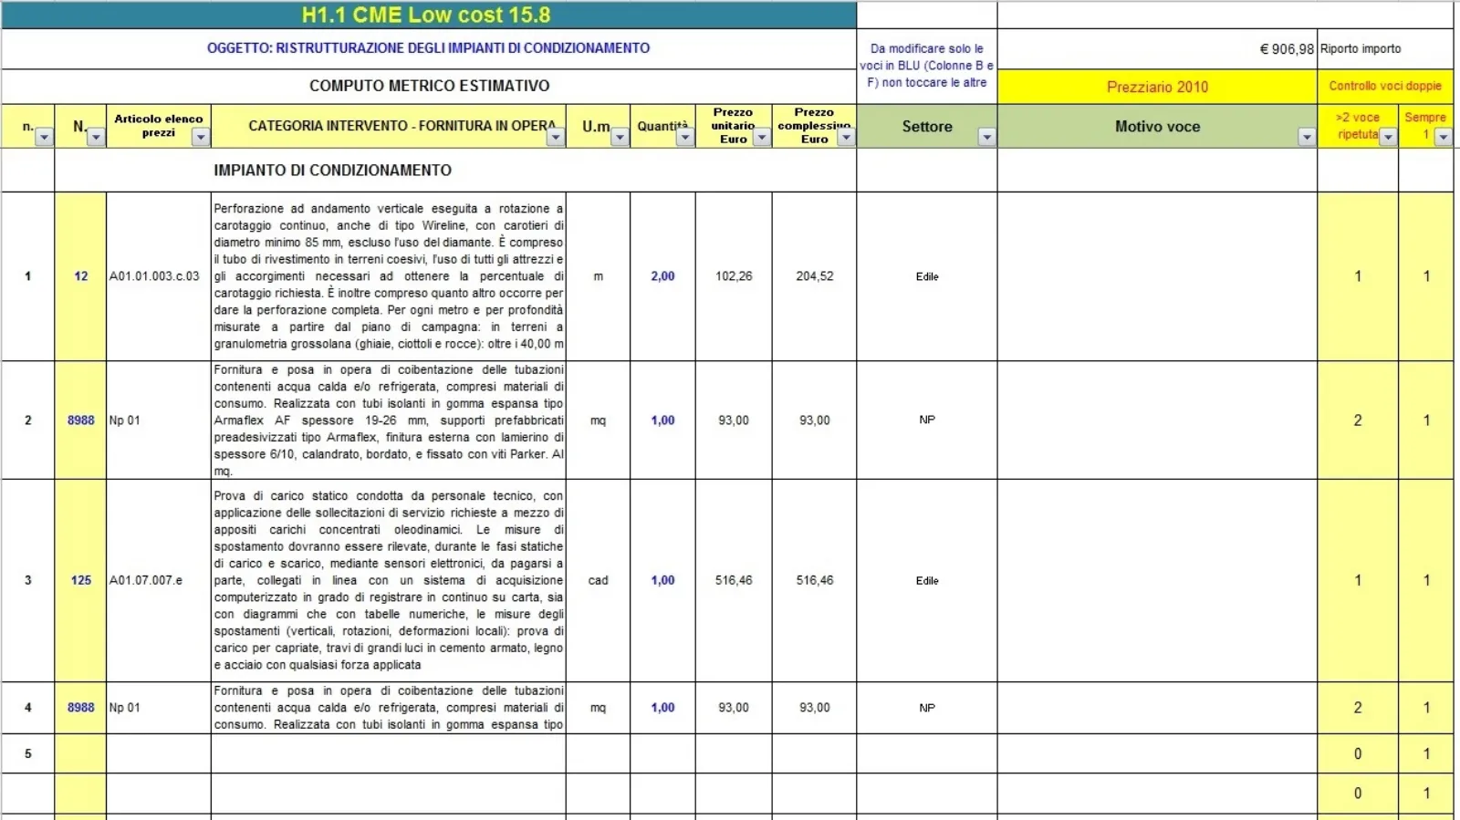Select the Np 01 article cell in row 4
1460x820 pixels.
pos(159,708)
